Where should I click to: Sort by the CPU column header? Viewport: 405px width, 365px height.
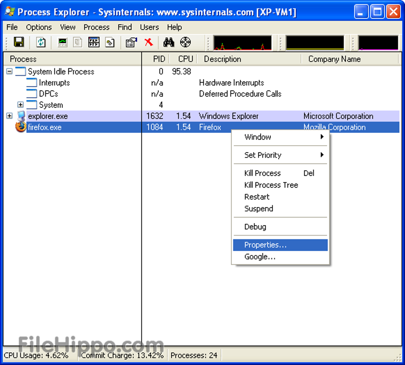click(185, 59)
